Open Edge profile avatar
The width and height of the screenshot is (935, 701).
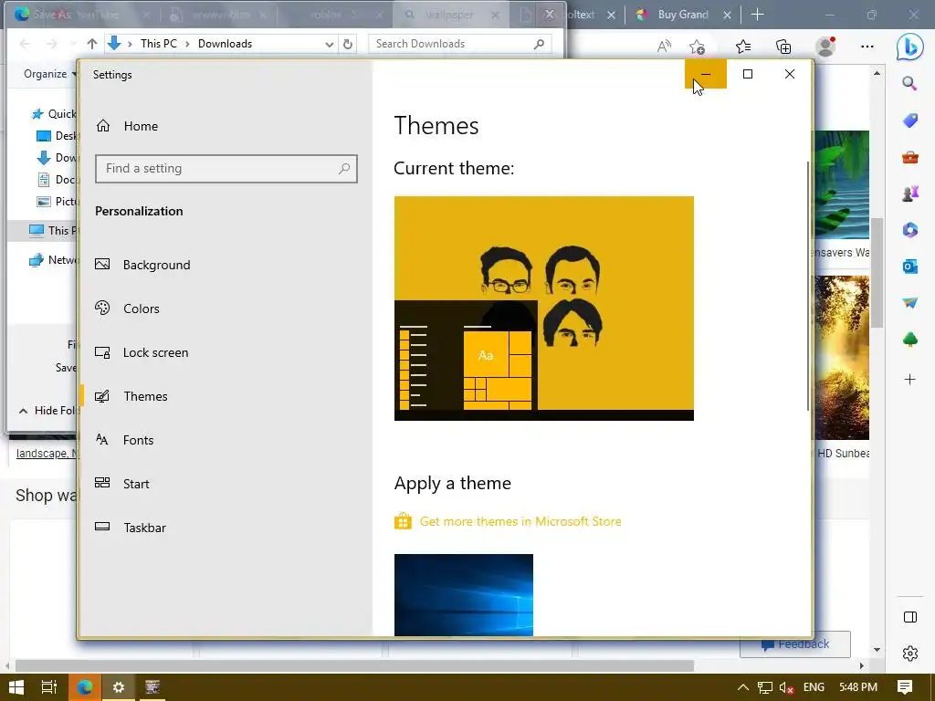(x=825, y=47)
